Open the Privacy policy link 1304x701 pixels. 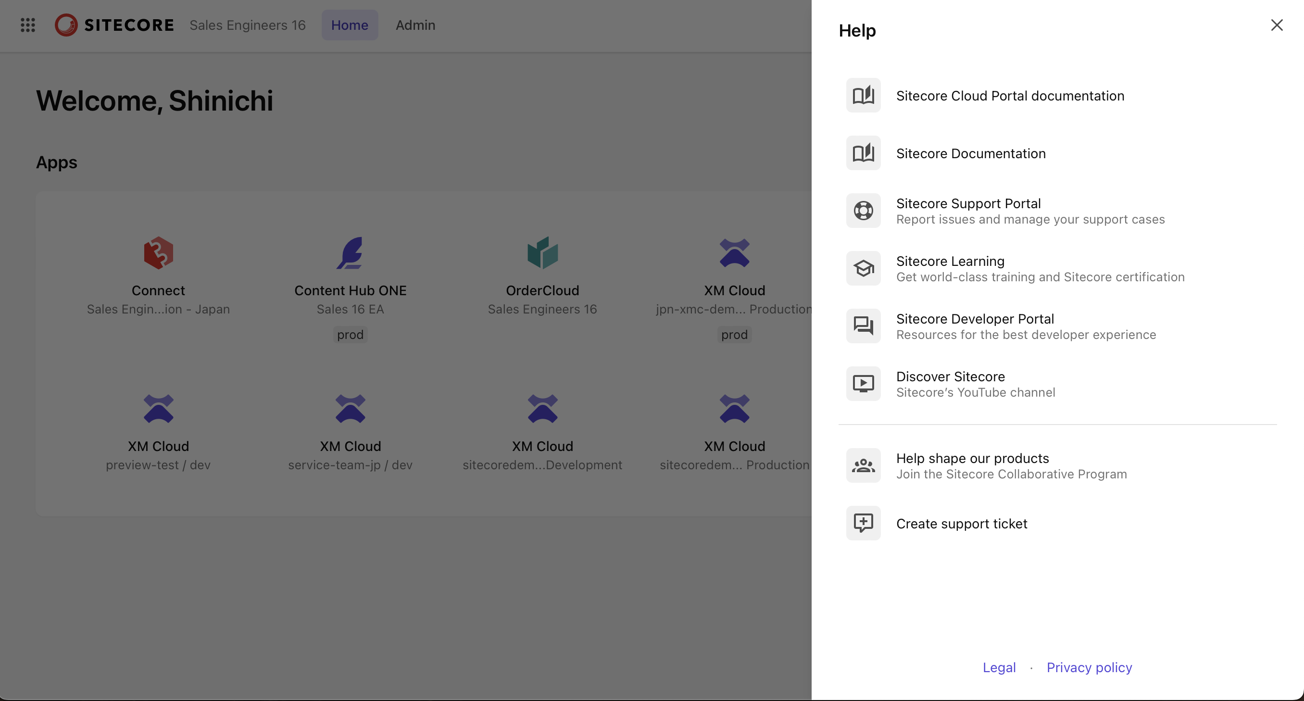point(1090,667)
